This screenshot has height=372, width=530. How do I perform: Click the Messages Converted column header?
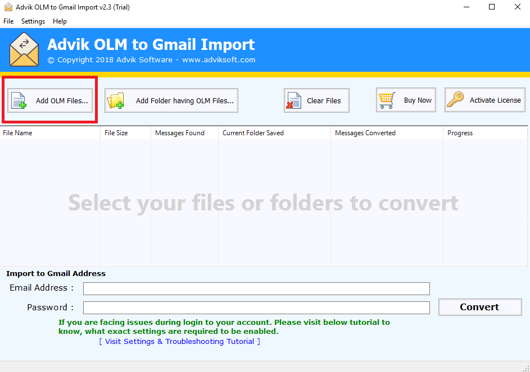tap(387, 133)
